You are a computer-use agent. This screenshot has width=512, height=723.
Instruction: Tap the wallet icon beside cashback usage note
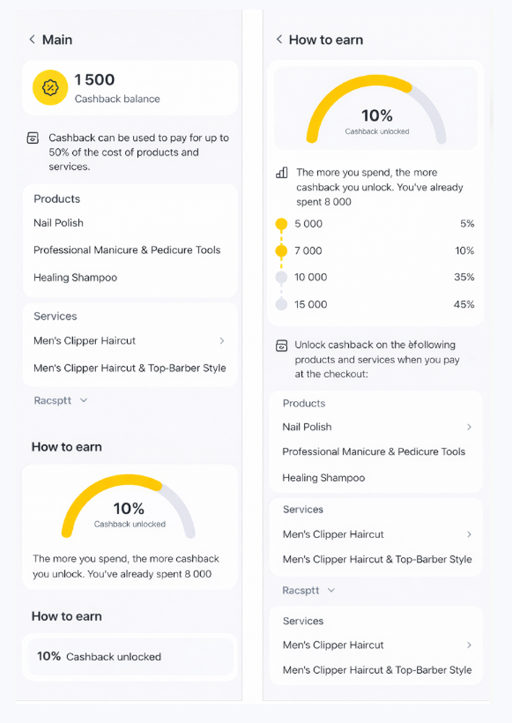32,137
